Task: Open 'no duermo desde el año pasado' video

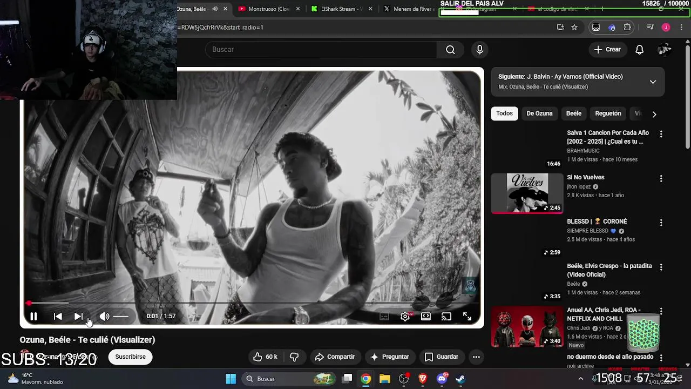Action: tap(610, 357)
